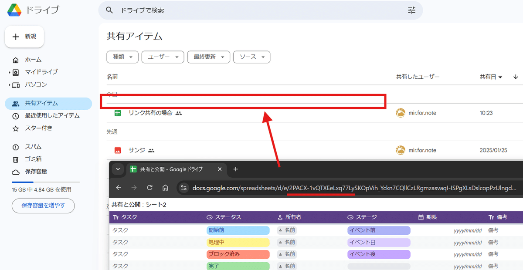
Task: Click the ホーム house icon
Action: point(16,60)
